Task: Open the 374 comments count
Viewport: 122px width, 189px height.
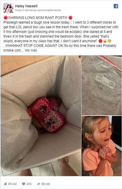Action: click(x=29, y=184)
